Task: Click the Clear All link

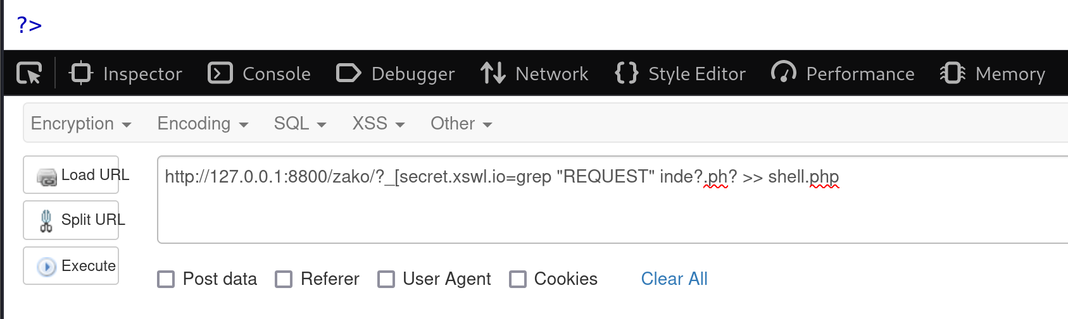Action: [674, 279]
